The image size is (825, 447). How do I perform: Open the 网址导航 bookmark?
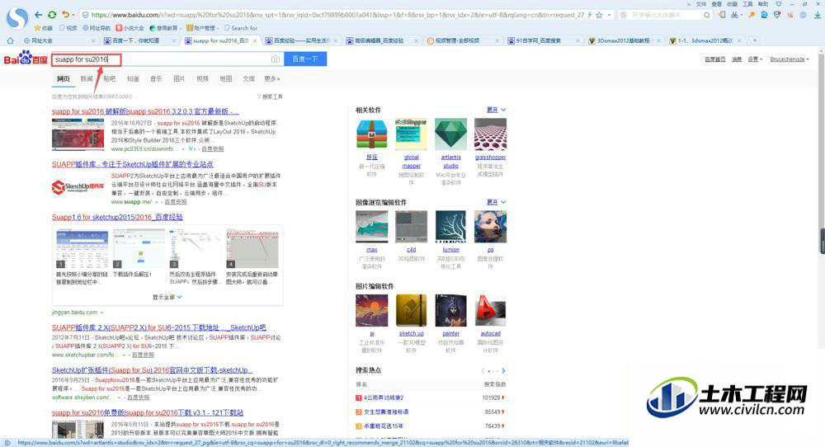97,28
